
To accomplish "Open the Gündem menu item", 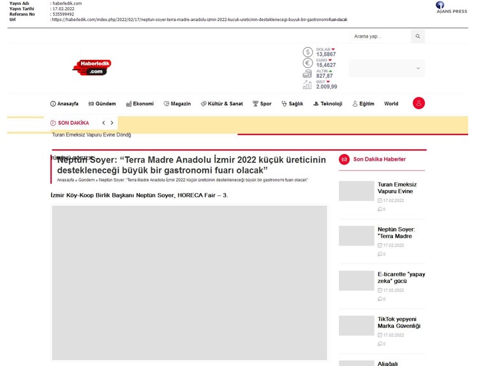I will [x=102, y=104].
